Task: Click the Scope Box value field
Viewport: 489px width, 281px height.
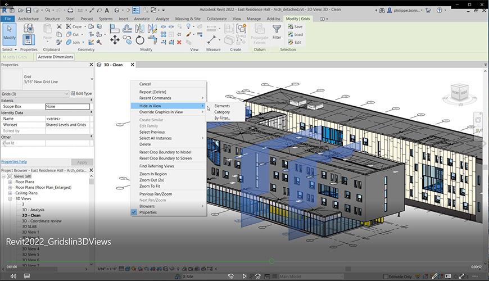Action: click(x=67, y=106)
